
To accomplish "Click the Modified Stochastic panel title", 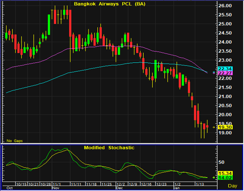I will [109, 148].
